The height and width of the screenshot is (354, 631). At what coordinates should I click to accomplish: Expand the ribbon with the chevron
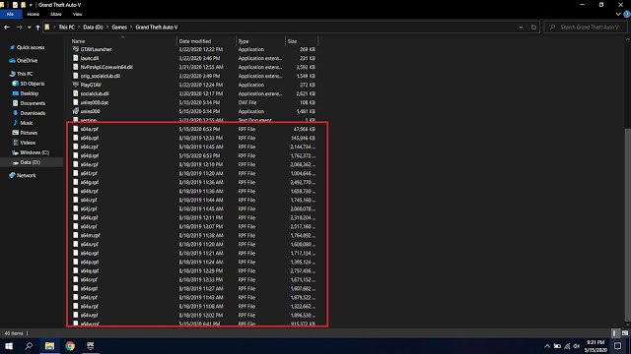pyautogui.click(x=618, y=14)
